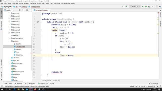This screenshot has width=162, height=91.
Task: Select Aboneent class in project tree
Action: (x=16, y=58)
